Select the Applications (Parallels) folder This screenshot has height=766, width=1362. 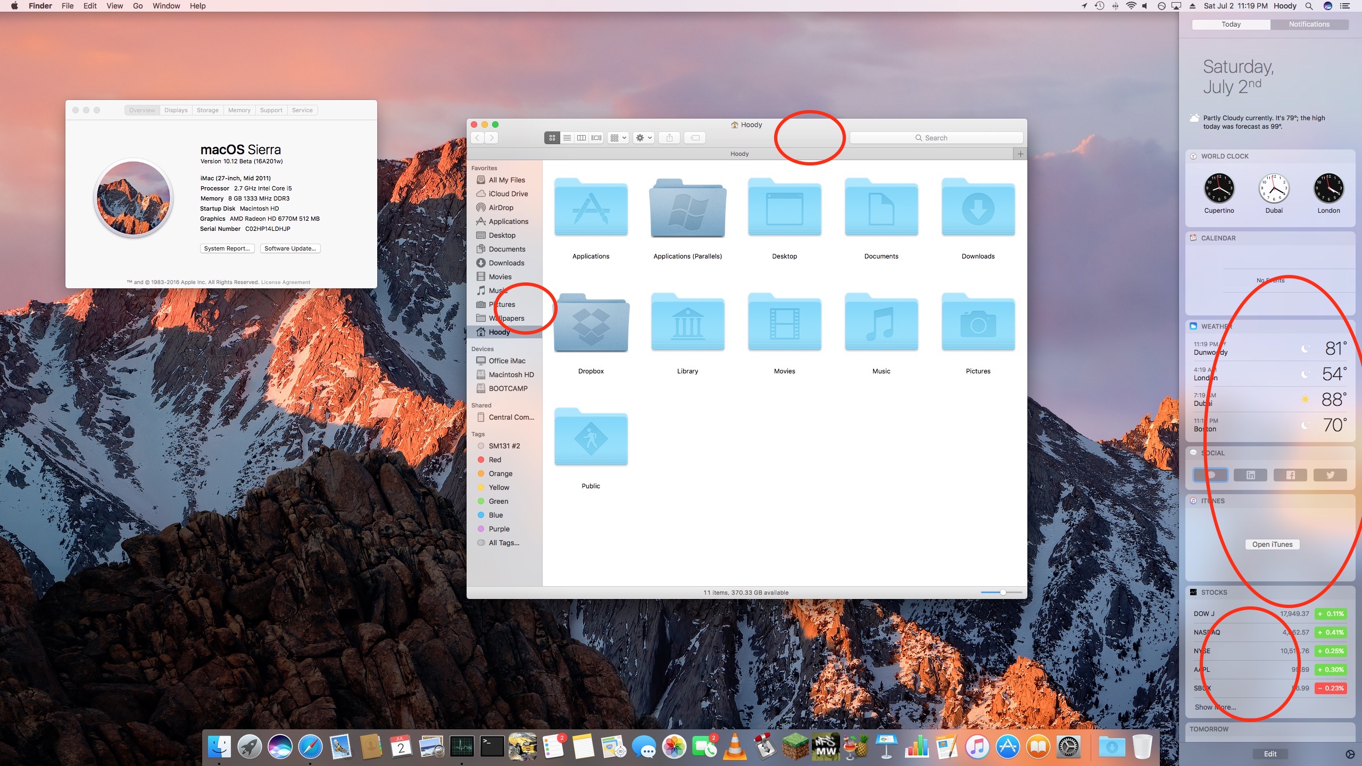click(688, 208)
